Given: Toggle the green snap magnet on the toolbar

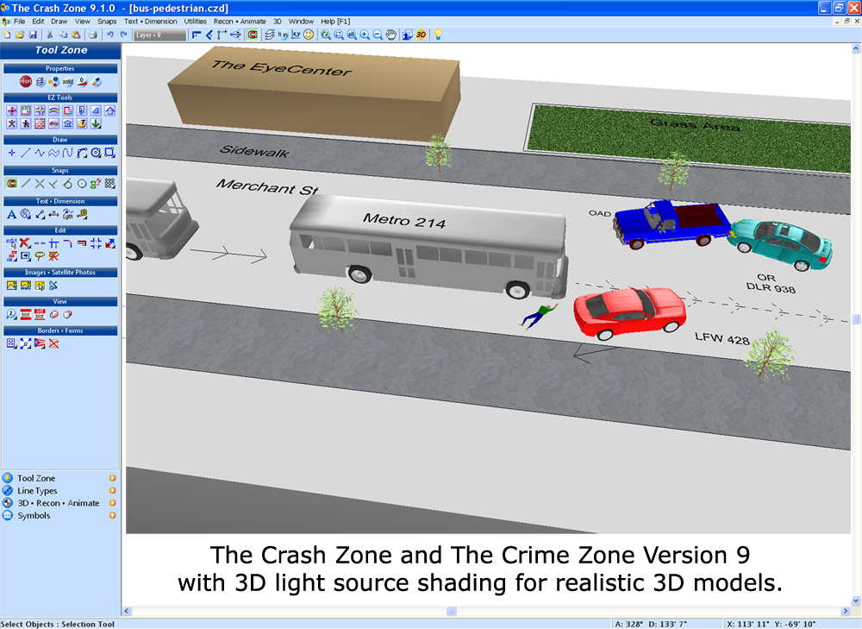Looking at the screenshot, I should point(251,35).
